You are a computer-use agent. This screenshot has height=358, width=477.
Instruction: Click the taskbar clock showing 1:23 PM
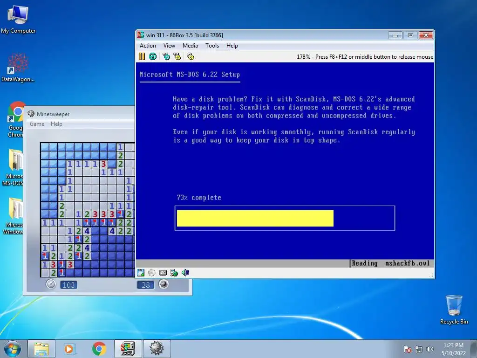coord(453,349)
